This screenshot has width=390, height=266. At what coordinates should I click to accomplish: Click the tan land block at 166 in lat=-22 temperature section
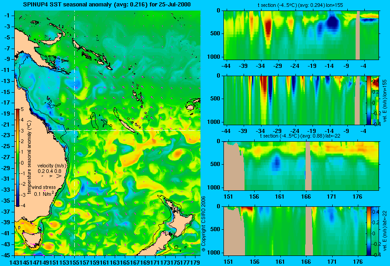308,166
